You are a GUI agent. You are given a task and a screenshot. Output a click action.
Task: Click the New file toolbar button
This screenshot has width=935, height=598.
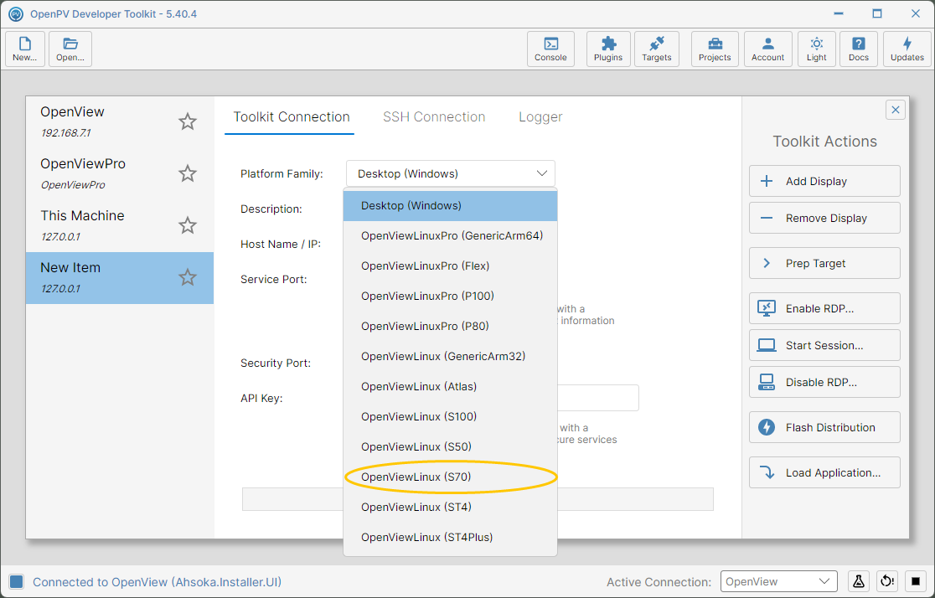[x=25, y=49]
